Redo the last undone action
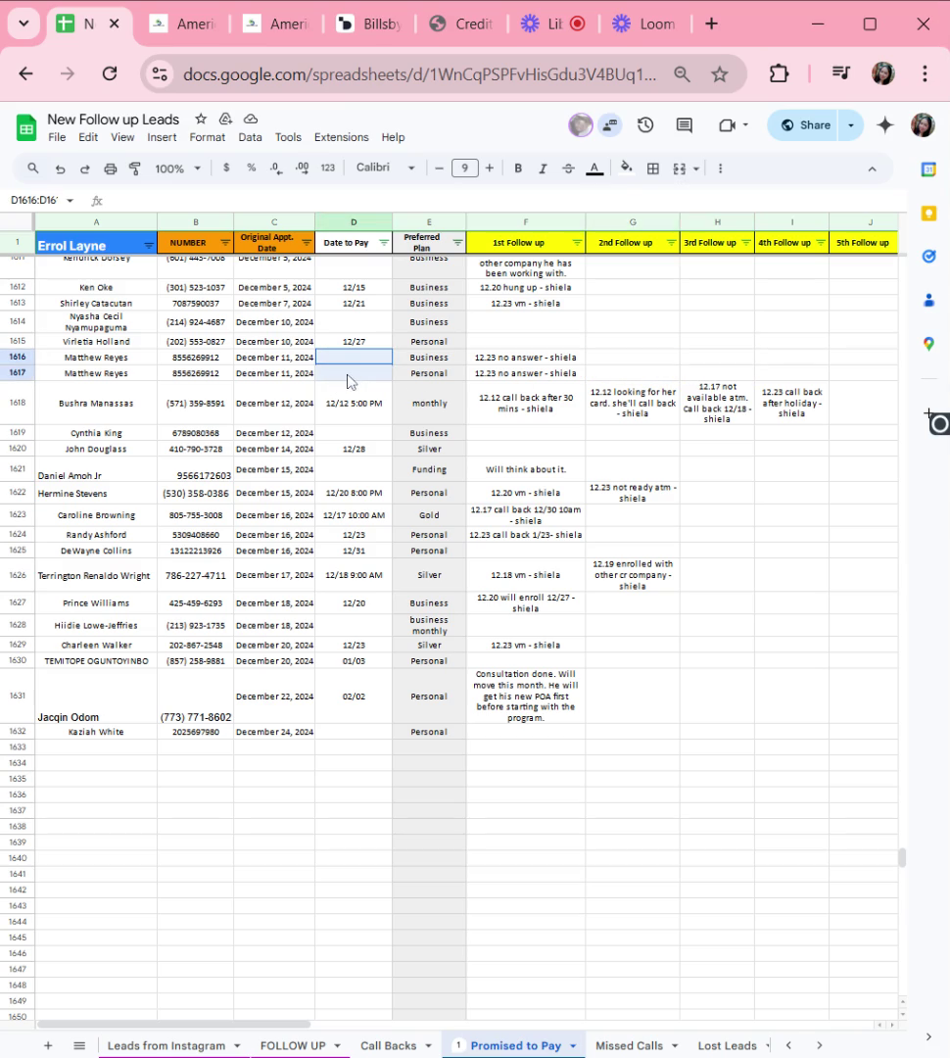 point(85,168)
